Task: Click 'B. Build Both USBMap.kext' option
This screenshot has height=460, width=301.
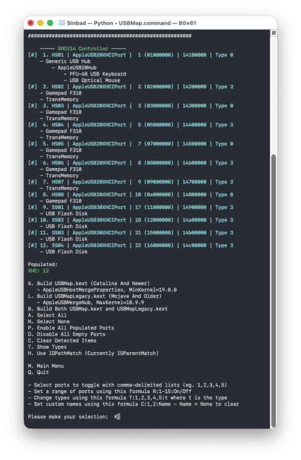Action: pos(98,309)
